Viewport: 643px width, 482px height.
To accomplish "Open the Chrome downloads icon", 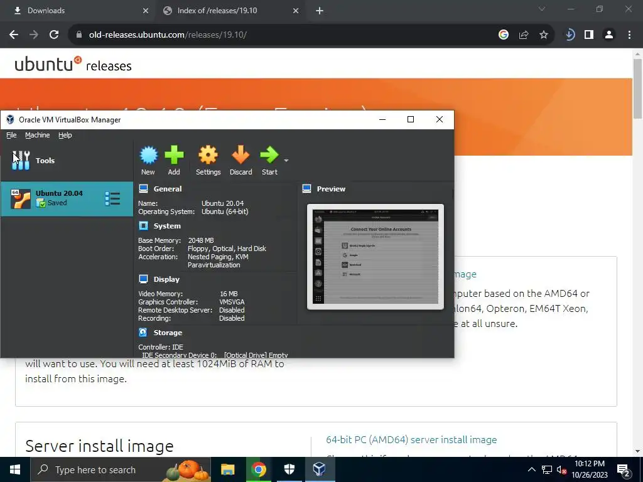I will pos(570,35).
